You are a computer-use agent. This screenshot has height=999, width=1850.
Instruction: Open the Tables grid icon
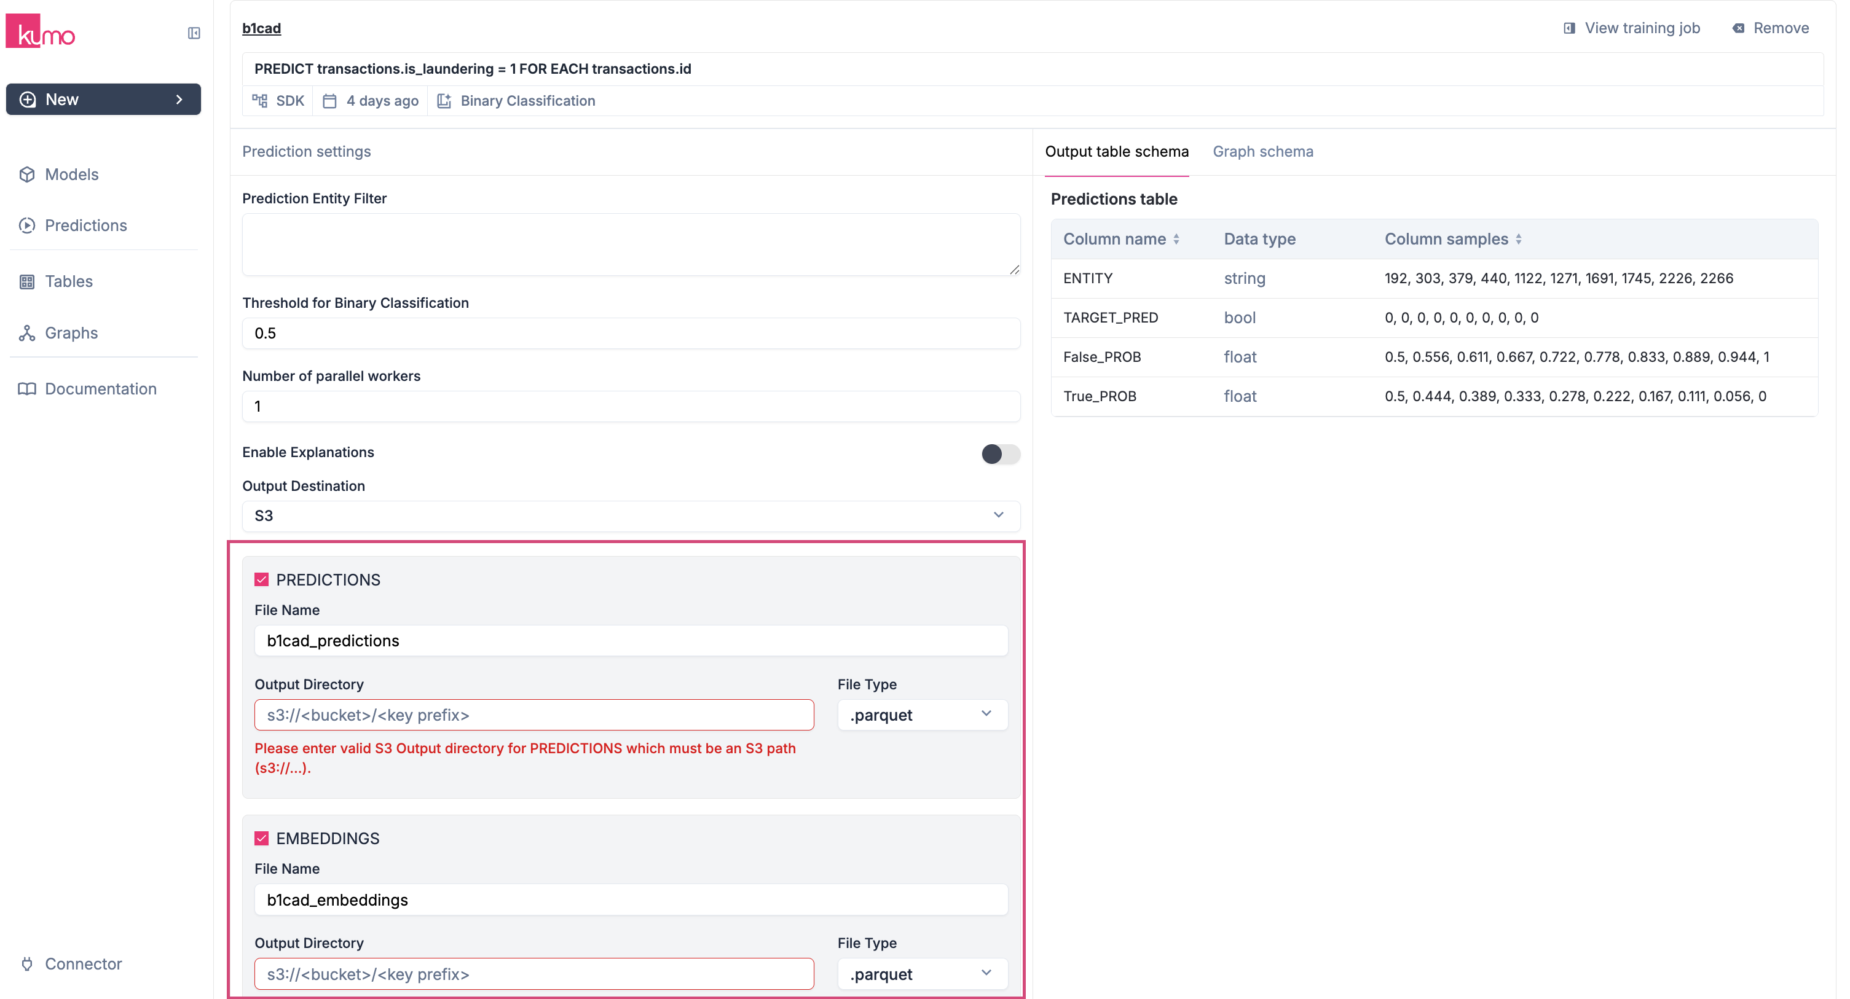point(27,281)
